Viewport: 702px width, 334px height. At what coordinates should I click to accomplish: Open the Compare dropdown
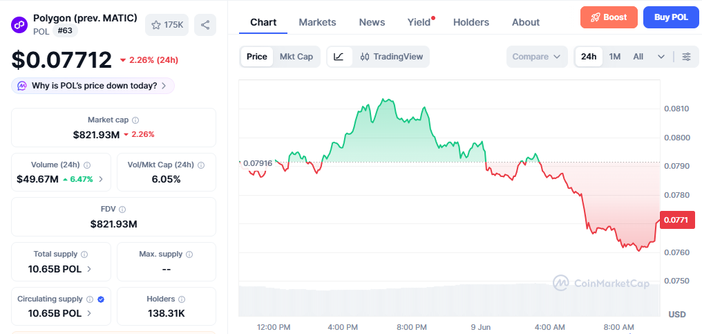tap(537, 57)
